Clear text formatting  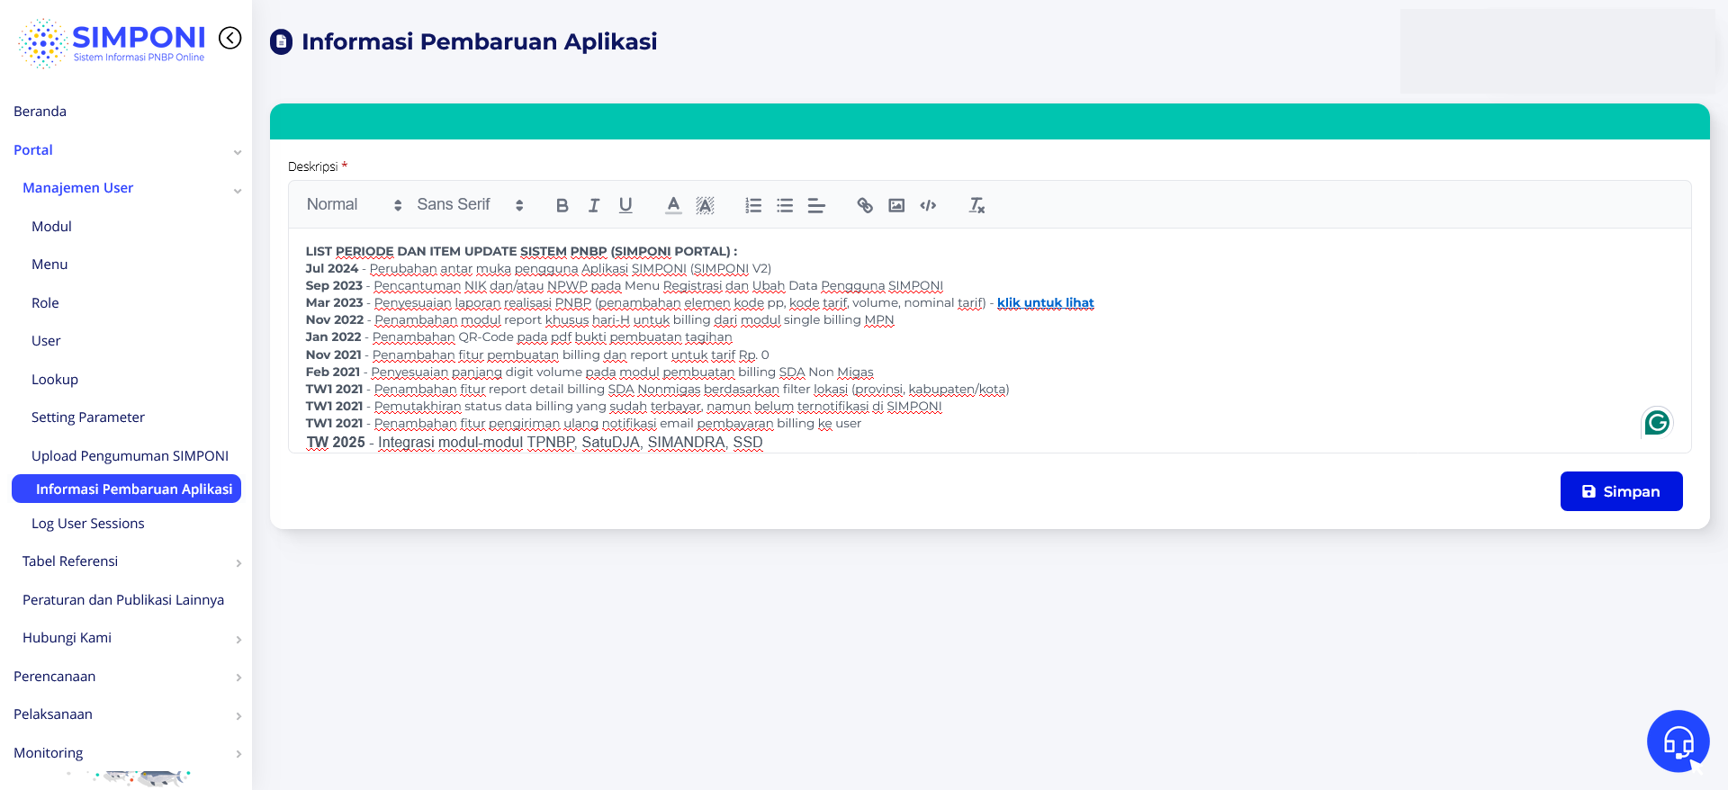(976, 205)
